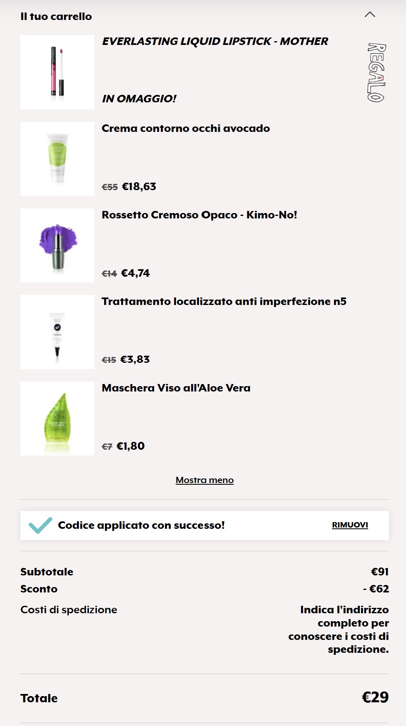
Task: Click the Trattamento localizzato anti imperfezione title
Action: (x=224, y=302)
